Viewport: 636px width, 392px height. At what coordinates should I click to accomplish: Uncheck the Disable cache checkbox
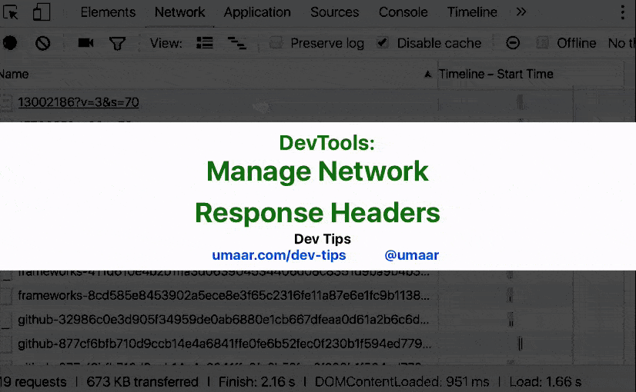383,43
